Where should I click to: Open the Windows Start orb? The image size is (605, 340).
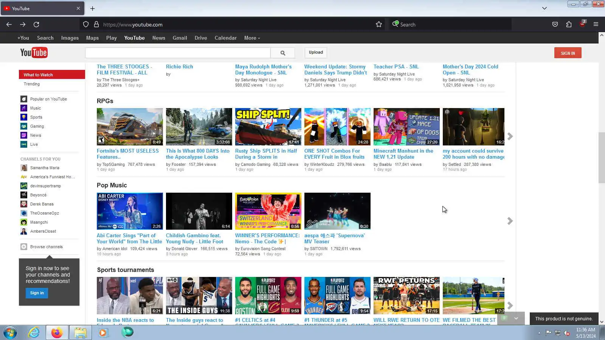pyautogui.click(x=10, y=332)
